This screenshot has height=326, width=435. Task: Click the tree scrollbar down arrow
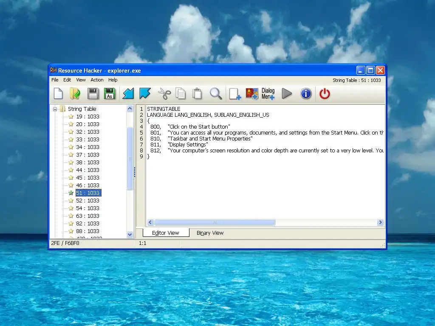(x=130, y=234)
